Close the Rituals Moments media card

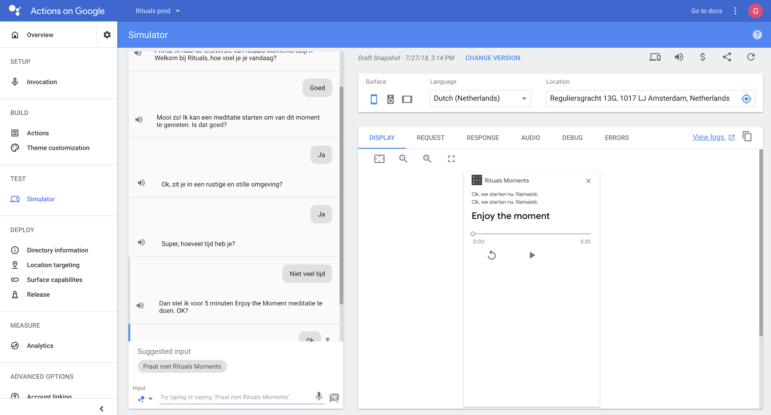click(x=588, y=181)
